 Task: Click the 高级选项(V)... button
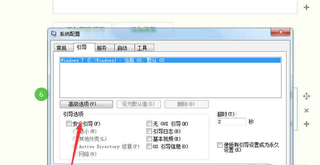pos(86,104)
